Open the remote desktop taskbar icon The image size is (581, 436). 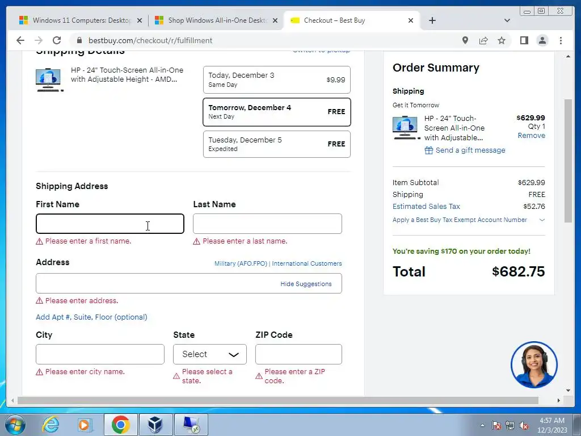(x=191, y=425)
